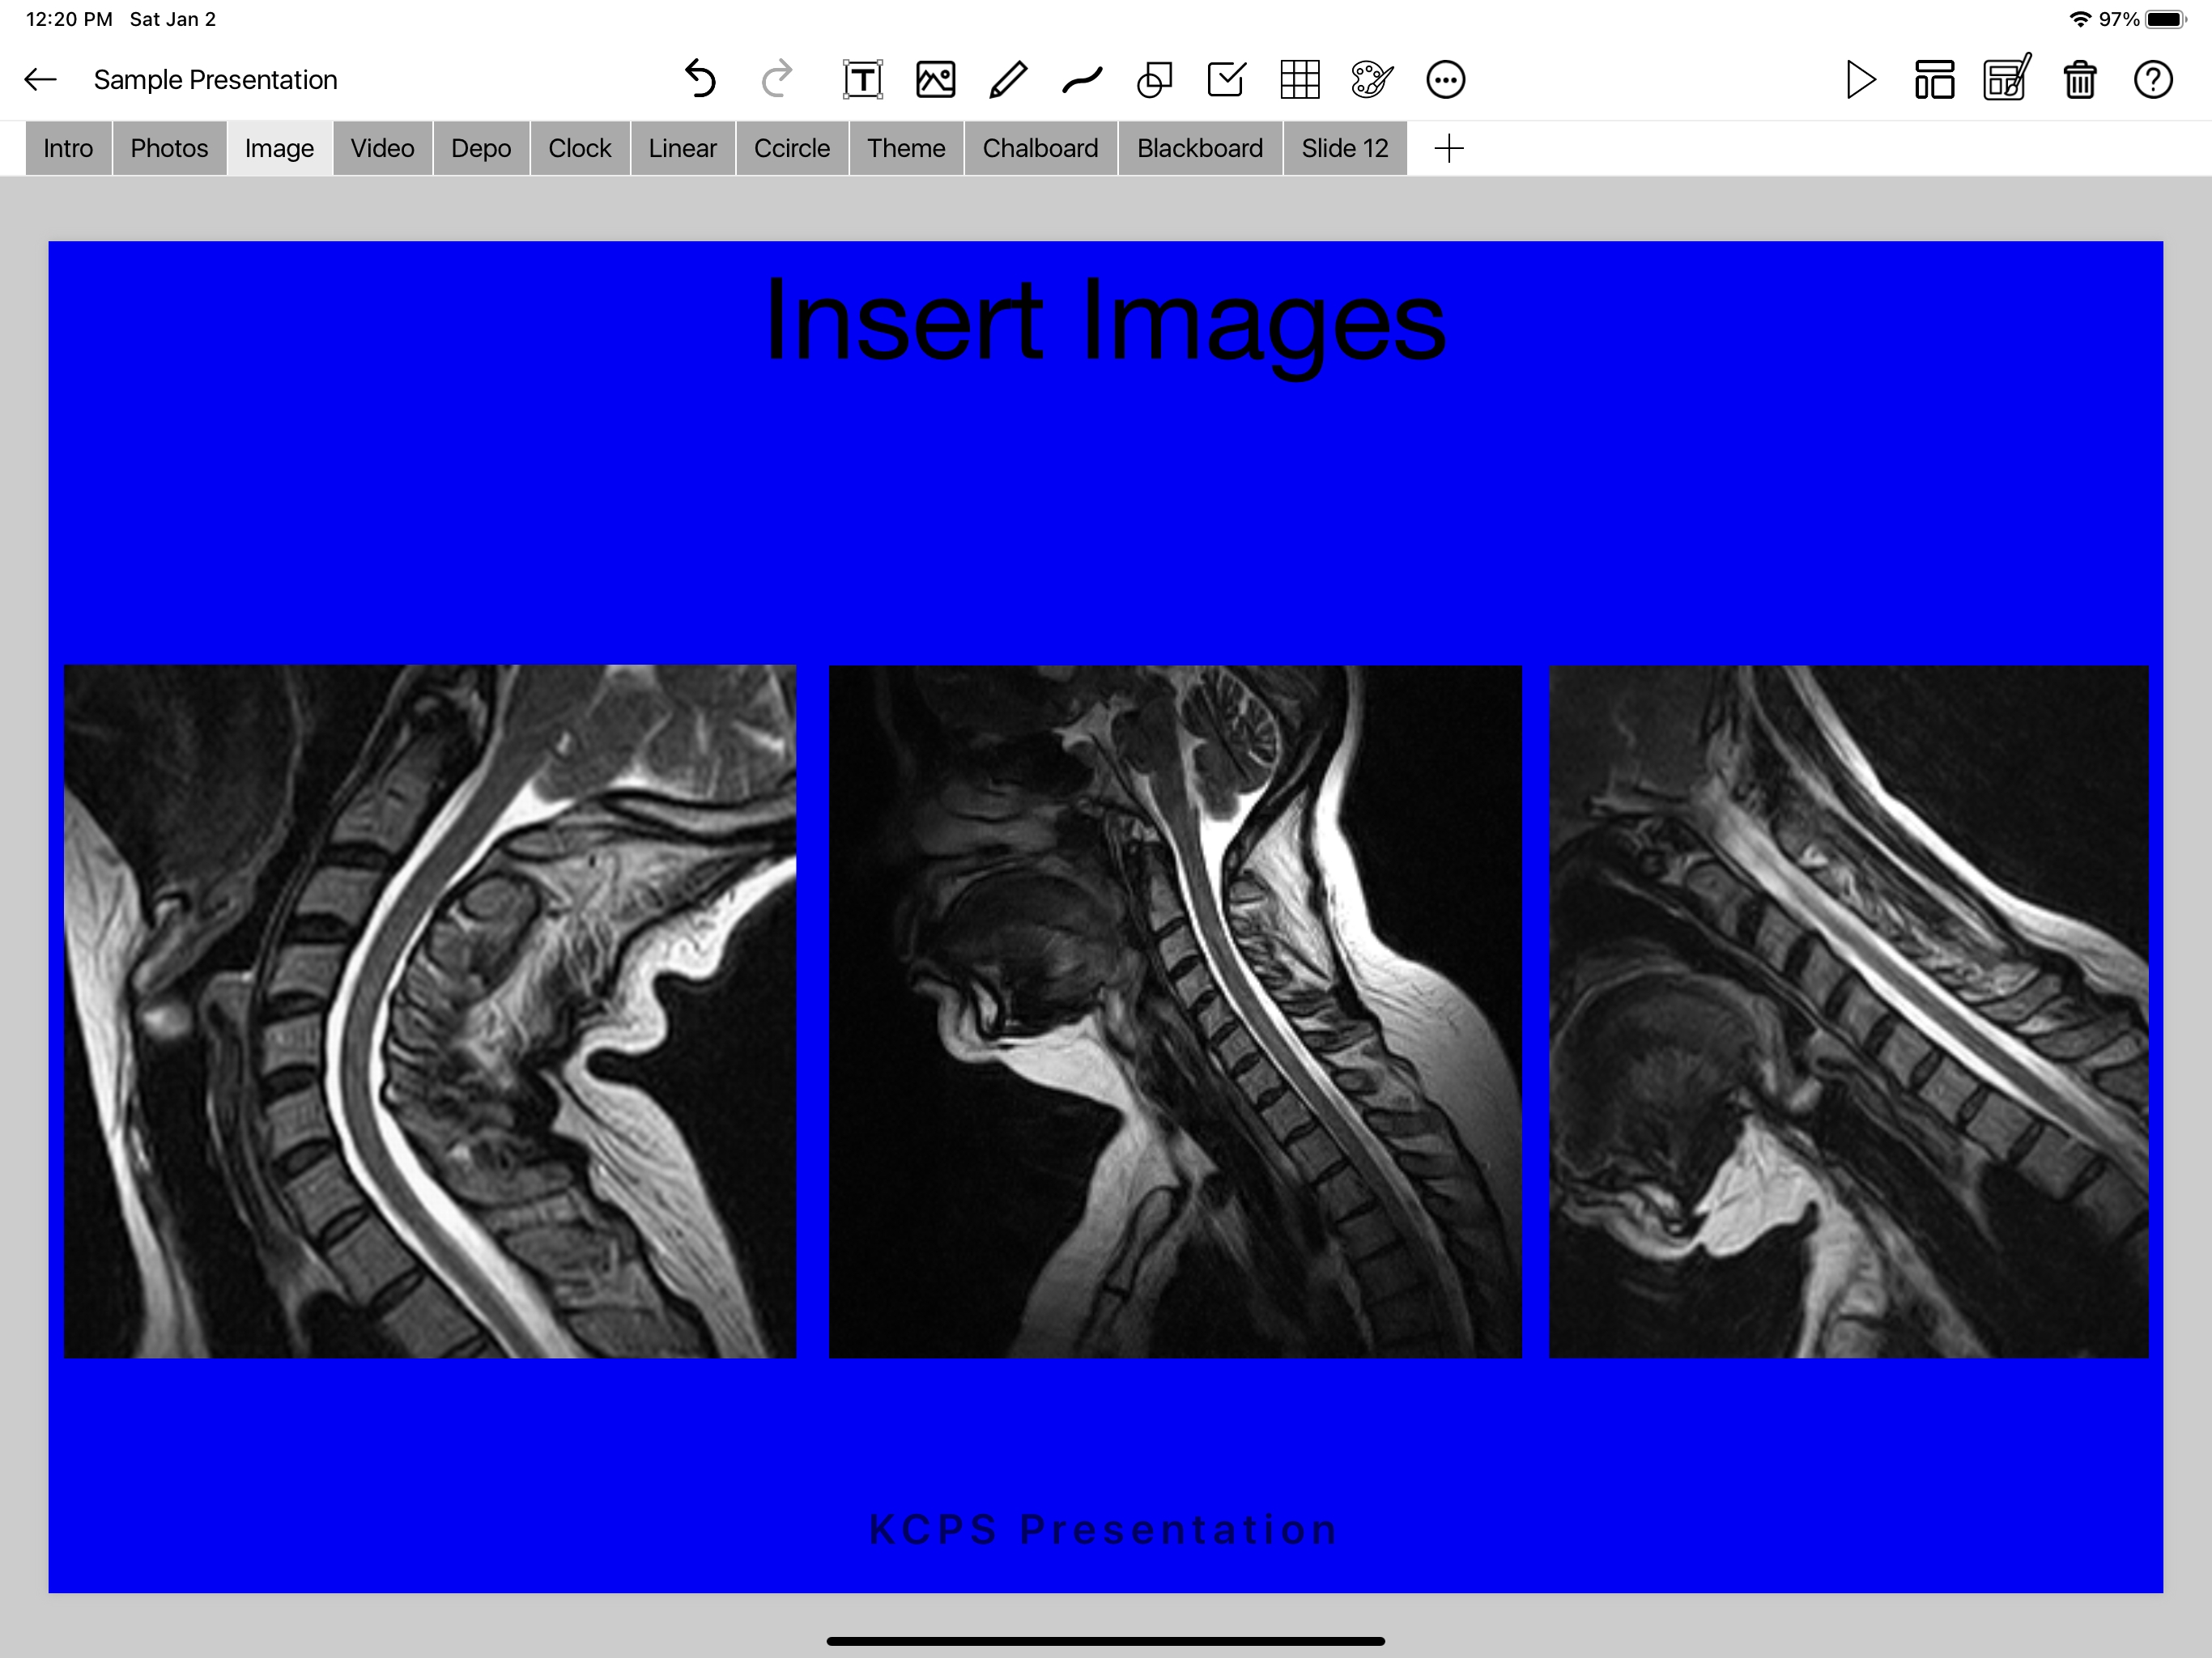Open the shapes tool
This screenshot has height=1658, width=2212.
tap(1154, 80)
